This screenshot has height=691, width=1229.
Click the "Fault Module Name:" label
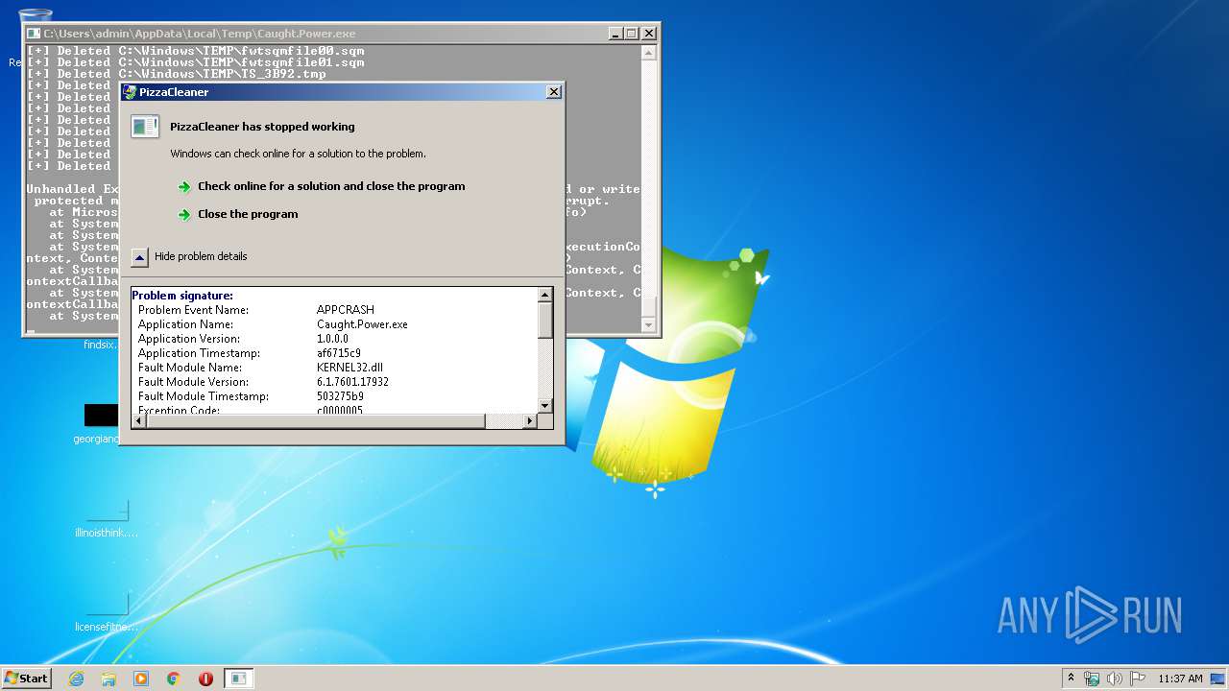coord(190,368)
